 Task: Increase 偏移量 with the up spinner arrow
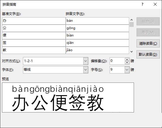click(x=127, y=59)
